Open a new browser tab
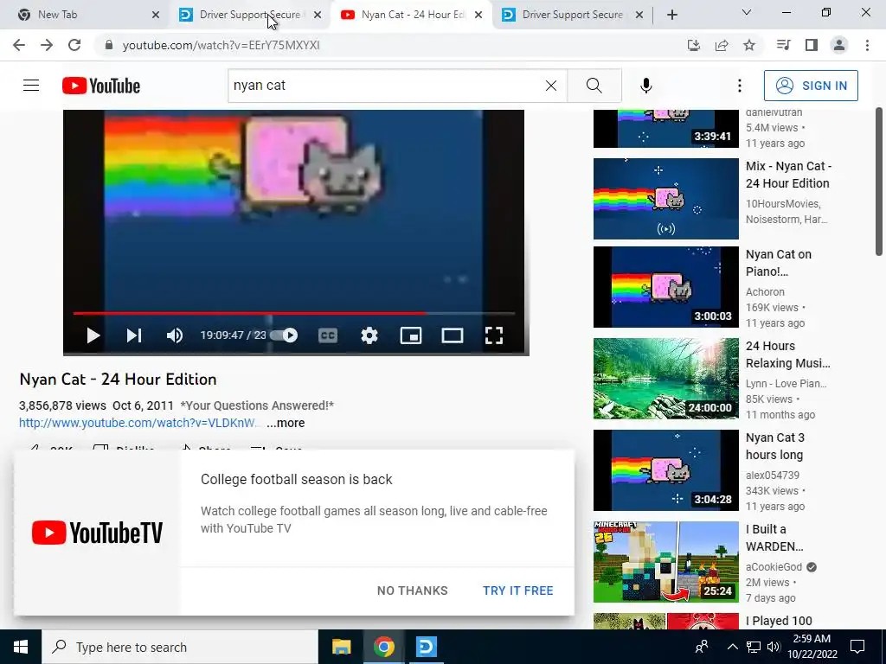 pos(671,15)
